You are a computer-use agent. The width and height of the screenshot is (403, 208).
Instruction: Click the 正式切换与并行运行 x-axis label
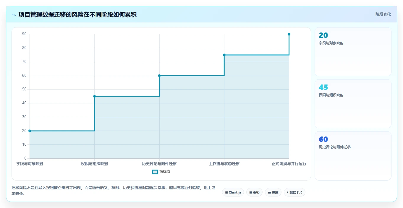point(289,164)
